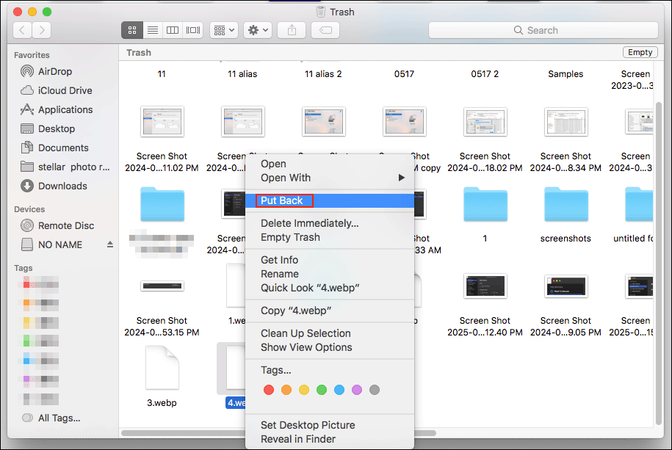Select Screen Shot 2024-0...9.05 PM thumbnail
Viewport: 672px width, 450px height.
[x=566, y=286]
